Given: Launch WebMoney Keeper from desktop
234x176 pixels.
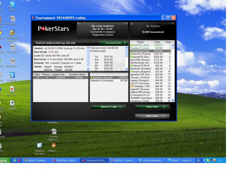Looking at the screenshot, I should coord(13,36).
